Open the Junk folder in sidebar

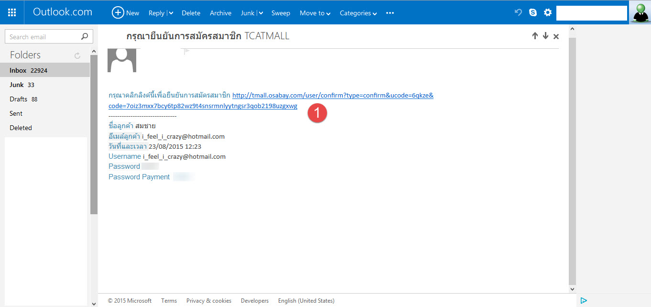coord(45,85)
